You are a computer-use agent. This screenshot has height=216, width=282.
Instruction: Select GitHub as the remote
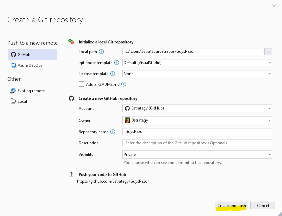pyautogui.click(x=32, y=54)
